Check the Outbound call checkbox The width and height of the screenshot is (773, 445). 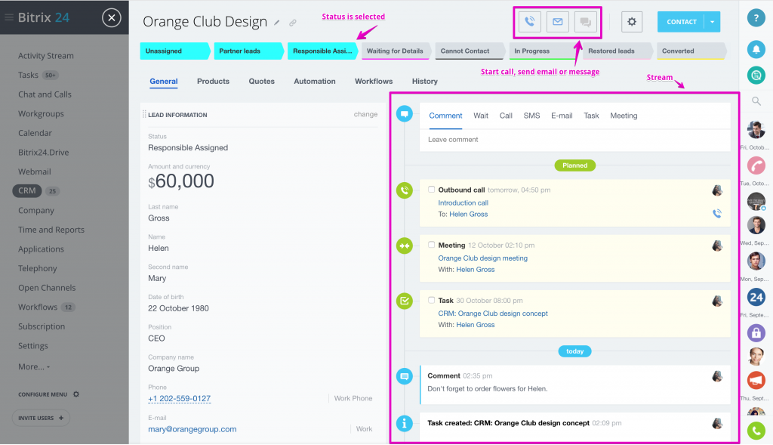click(x=431, y=190)
